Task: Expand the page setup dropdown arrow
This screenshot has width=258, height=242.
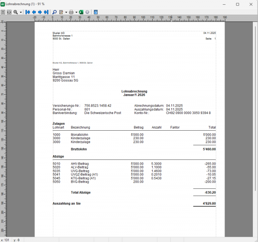Action: [66, 12]
